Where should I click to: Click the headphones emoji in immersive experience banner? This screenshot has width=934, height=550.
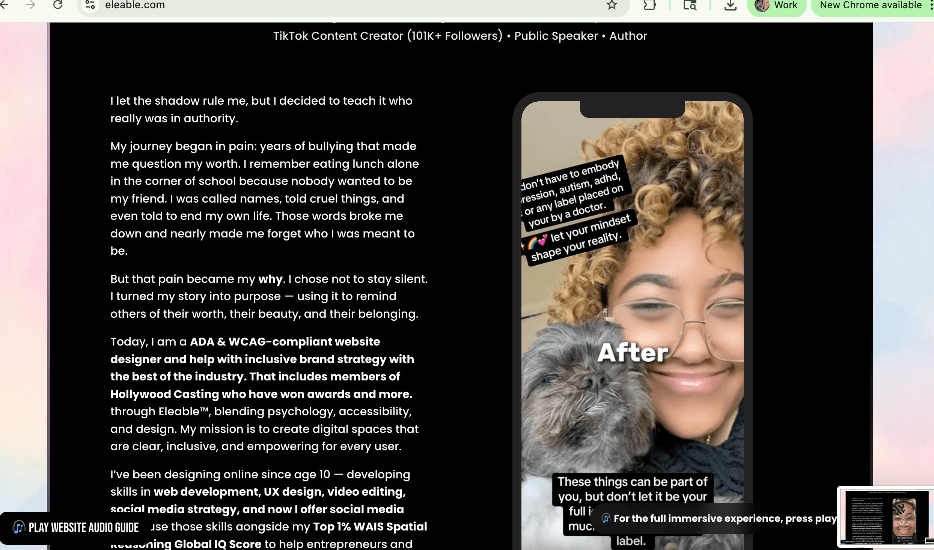(x=606, y=518)
